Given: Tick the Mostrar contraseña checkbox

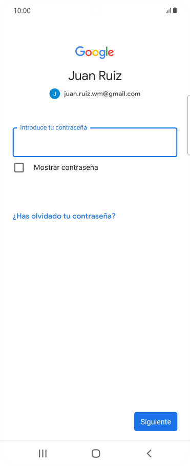Looking at the screenshot, I should point(19,168).
